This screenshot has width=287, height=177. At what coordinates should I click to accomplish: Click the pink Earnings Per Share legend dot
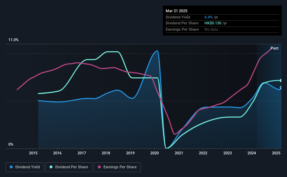pyautogui.click(x=99, y=167)
